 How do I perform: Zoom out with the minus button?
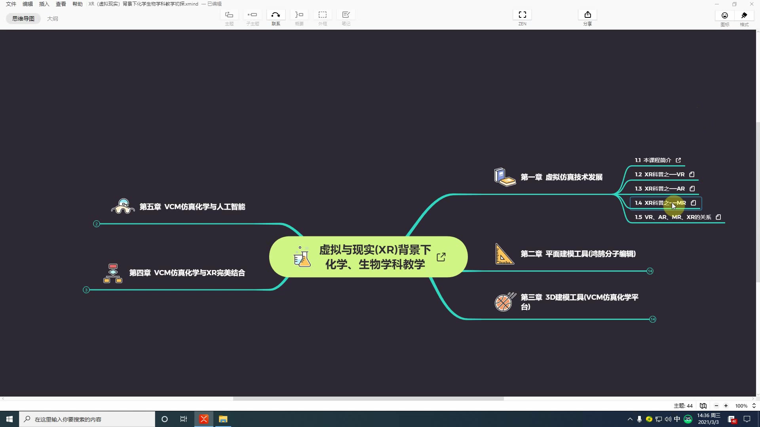tap(716, 406)
